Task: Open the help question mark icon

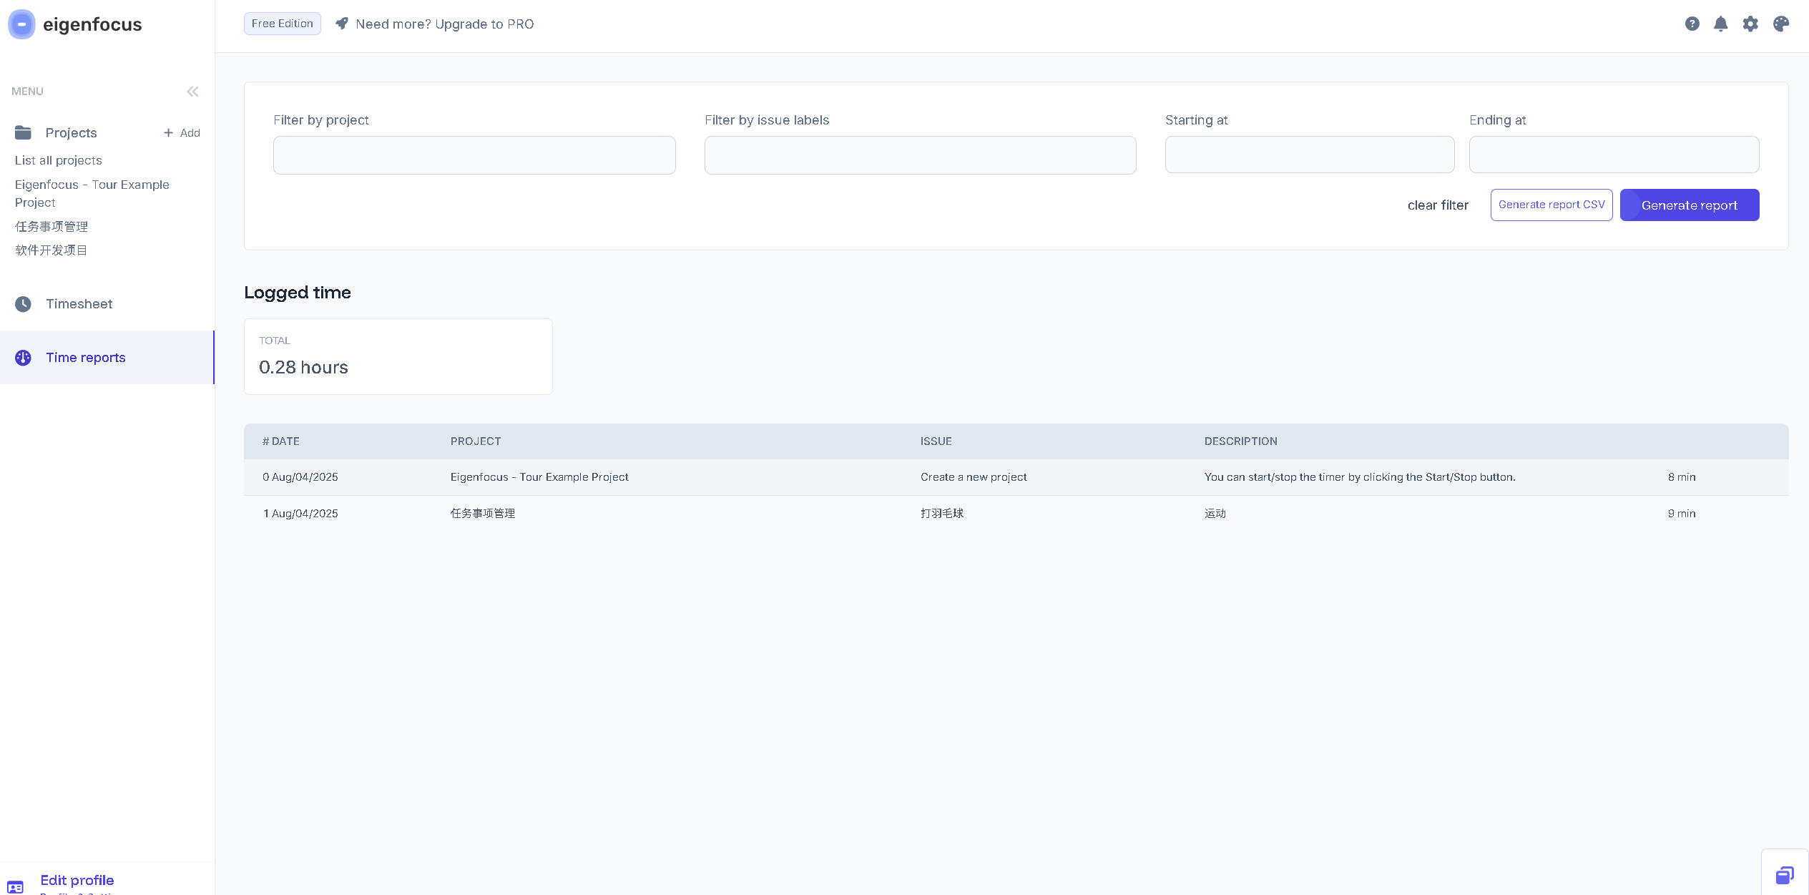Action: 1692,24
